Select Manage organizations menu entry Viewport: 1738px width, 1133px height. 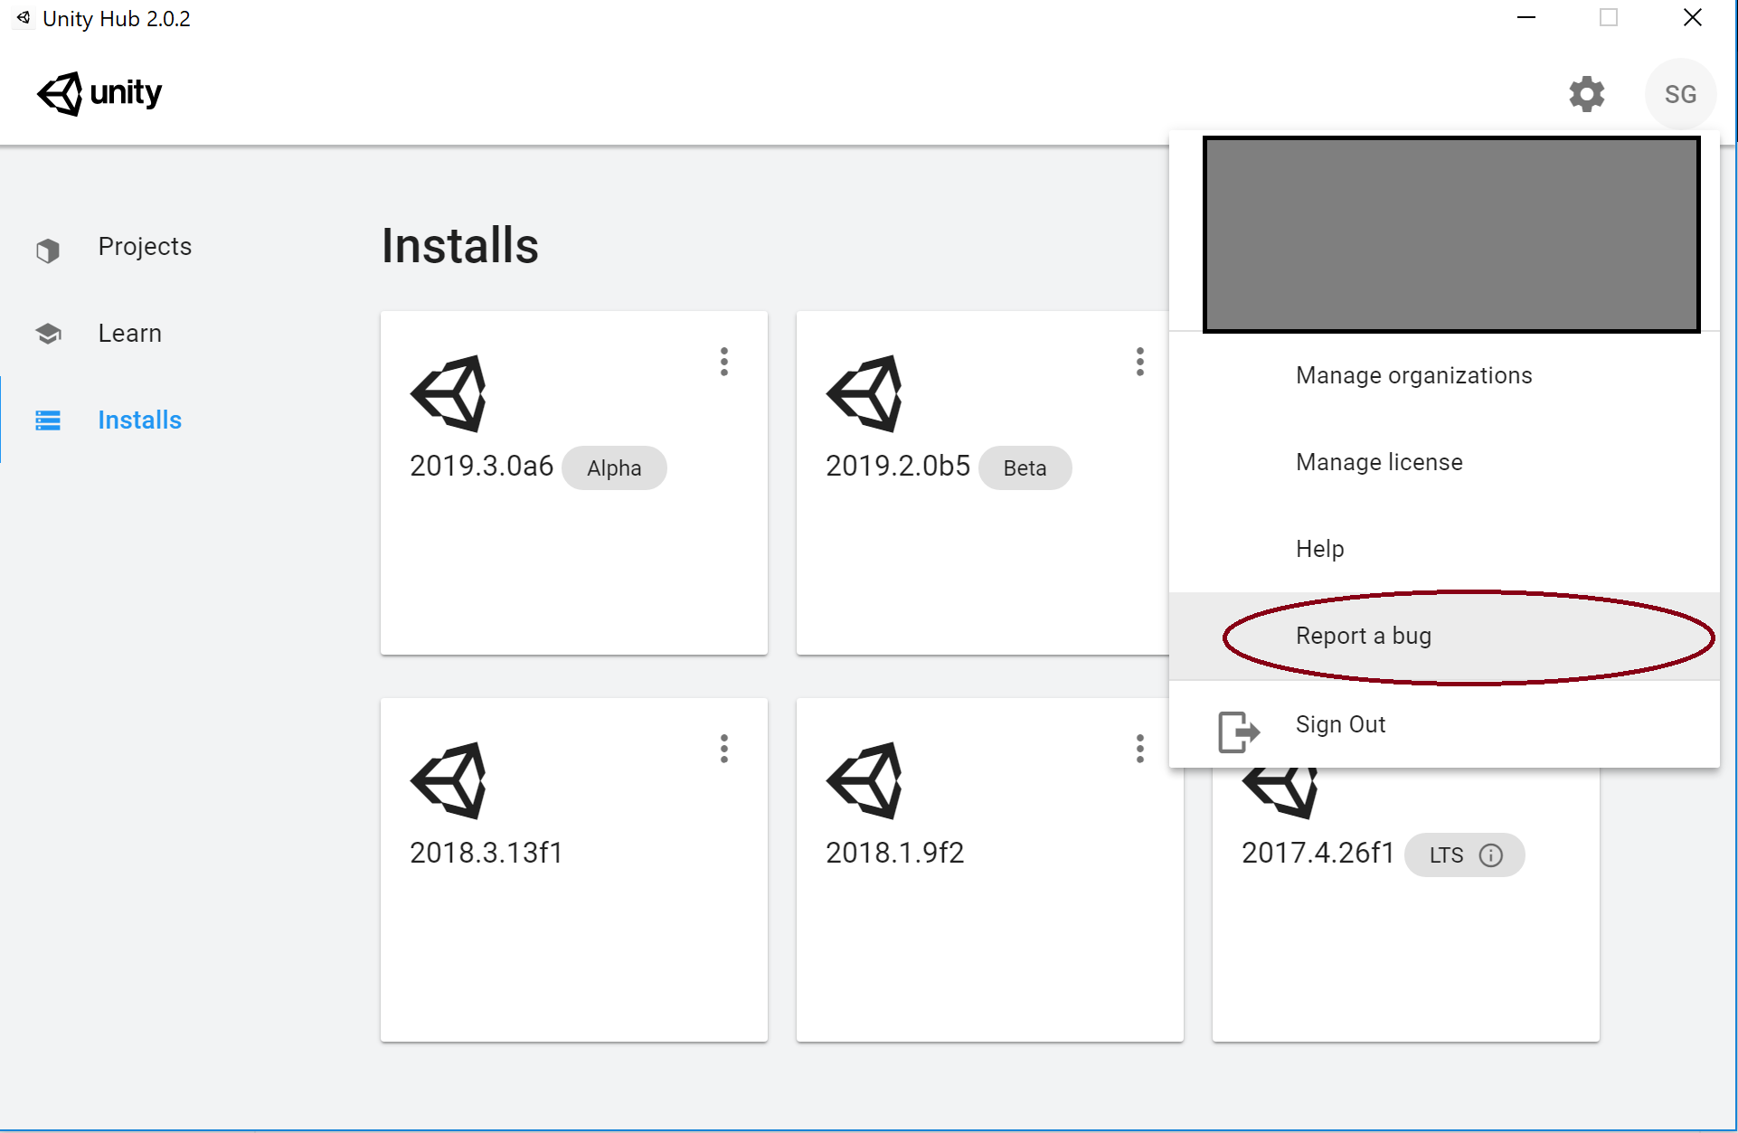pos(1413,375)
